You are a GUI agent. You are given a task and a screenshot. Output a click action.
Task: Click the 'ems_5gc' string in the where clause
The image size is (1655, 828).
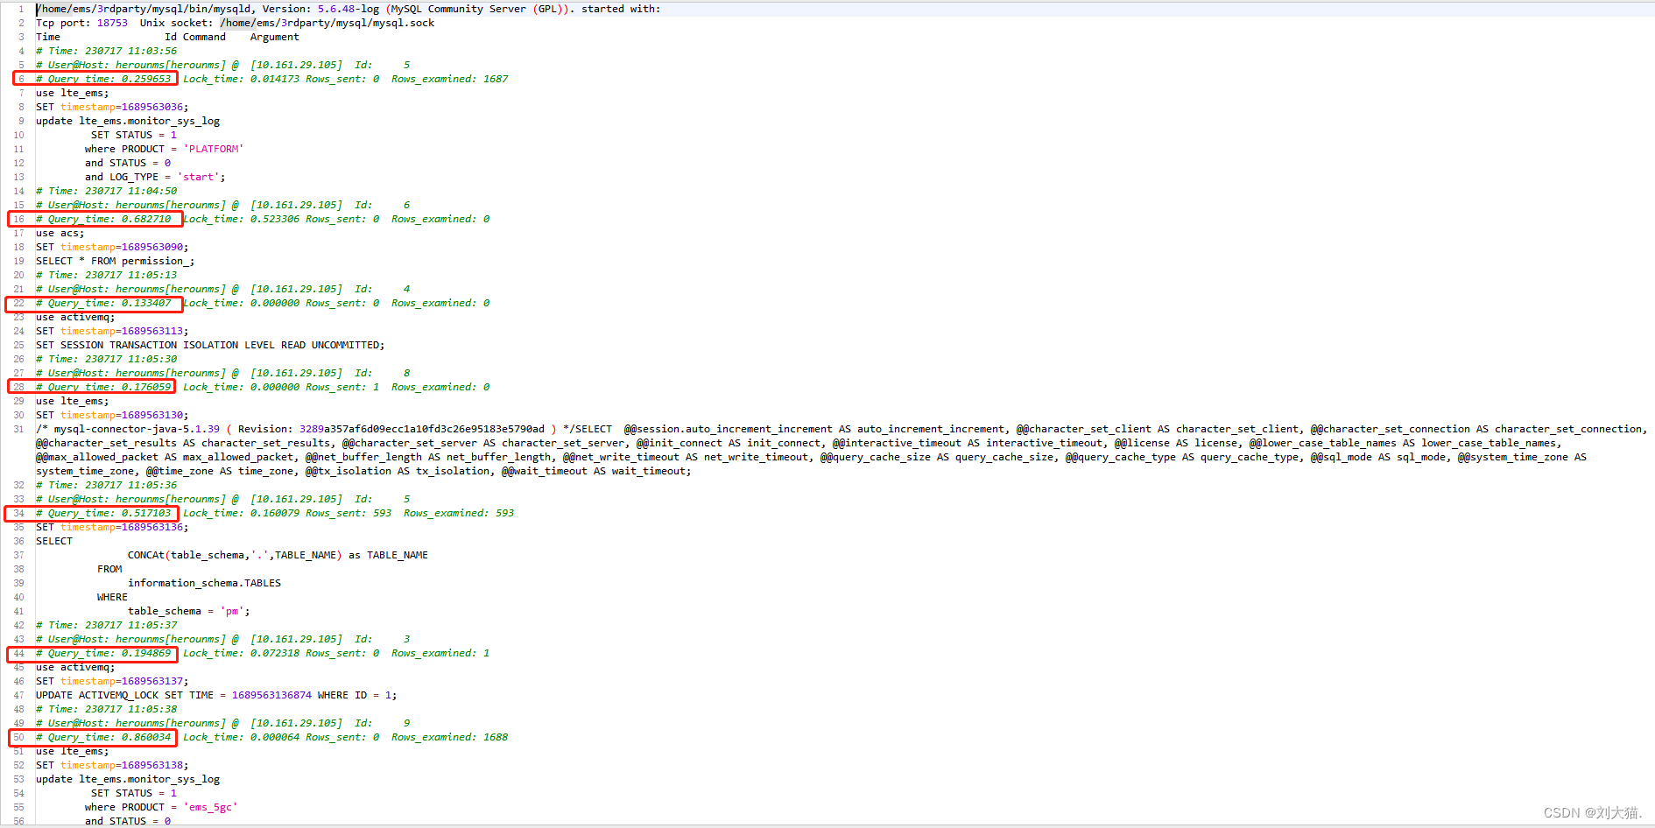click(210, 807)
